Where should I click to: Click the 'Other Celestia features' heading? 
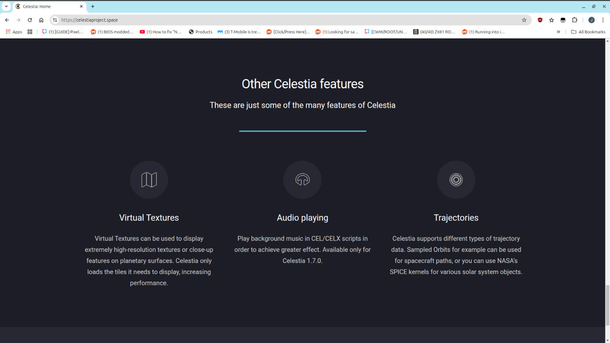click(x=303, y=84)
